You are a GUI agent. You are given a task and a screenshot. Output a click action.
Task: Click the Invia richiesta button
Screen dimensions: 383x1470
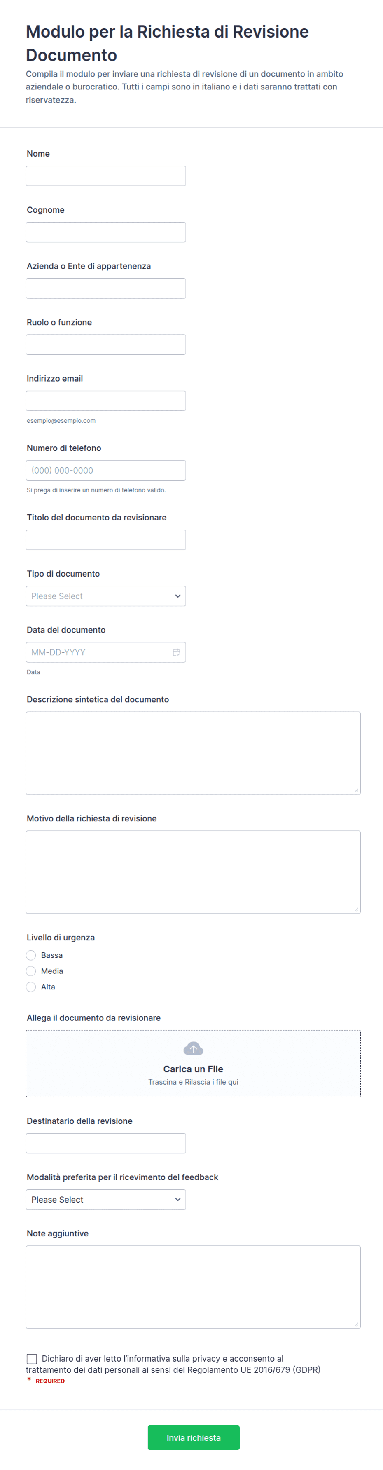tap(193, 1438)
